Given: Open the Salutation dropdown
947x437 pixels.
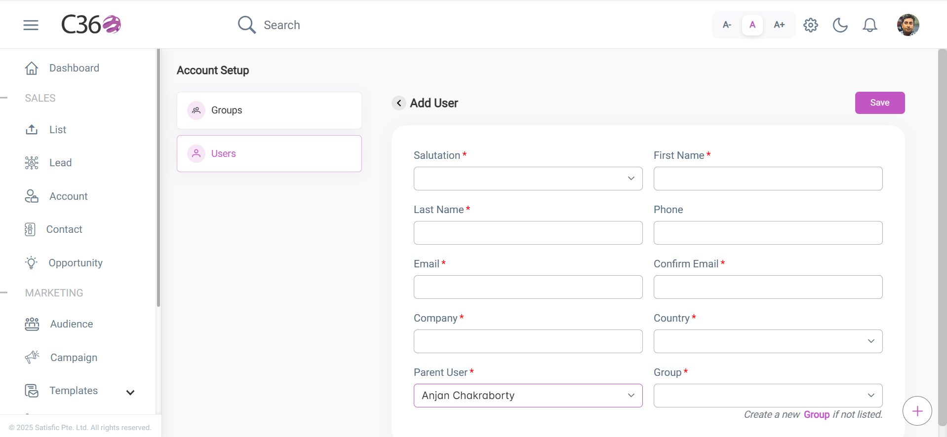Looking at the screenshot, I should (x=528, y=179).
